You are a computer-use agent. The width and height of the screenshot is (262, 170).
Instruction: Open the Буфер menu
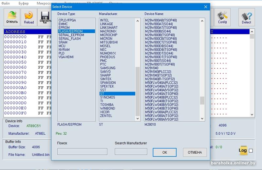(24, 3)
